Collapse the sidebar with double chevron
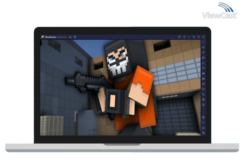The height and width of the screenshot is (166, 242). click(x=203, y=37)
